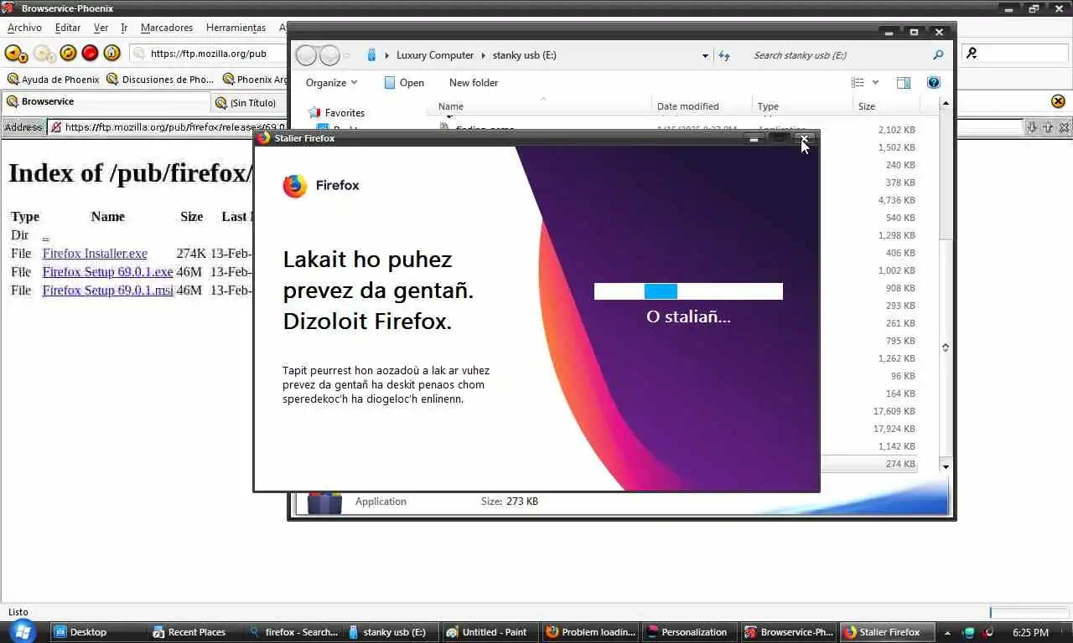This screenshot has width=1073, height=643.
Task: Open recent pages dropdown in Explorer
Action: coord(347,55)
